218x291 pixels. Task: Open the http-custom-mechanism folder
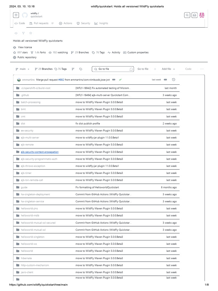tap(35, 265)
